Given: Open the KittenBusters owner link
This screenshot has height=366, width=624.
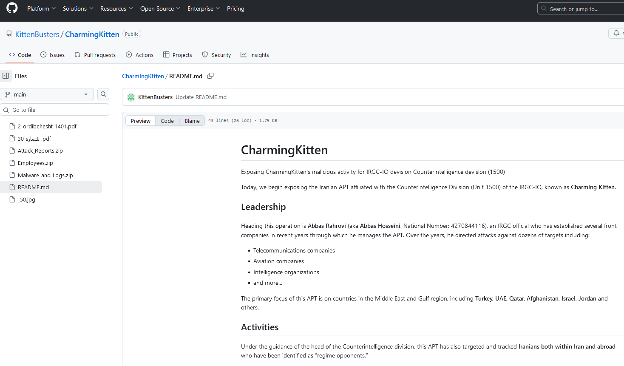Looking at the screenshot, I should click(x=37, y=34).
